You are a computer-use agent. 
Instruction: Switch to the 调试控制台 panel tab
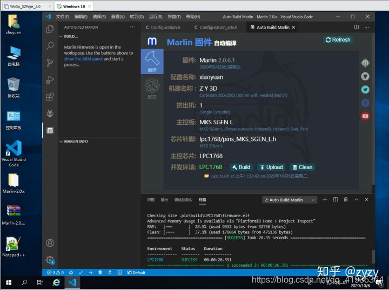[183, 200]
